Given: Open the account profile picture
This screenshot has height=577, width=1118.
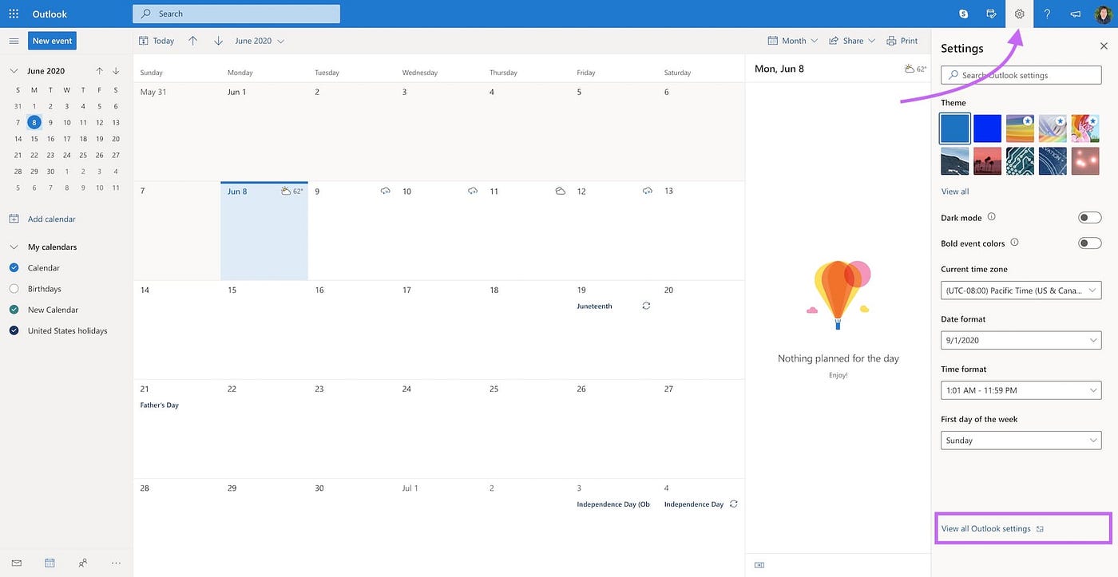Looking at the screenshot, I should tap(1103, 14).
